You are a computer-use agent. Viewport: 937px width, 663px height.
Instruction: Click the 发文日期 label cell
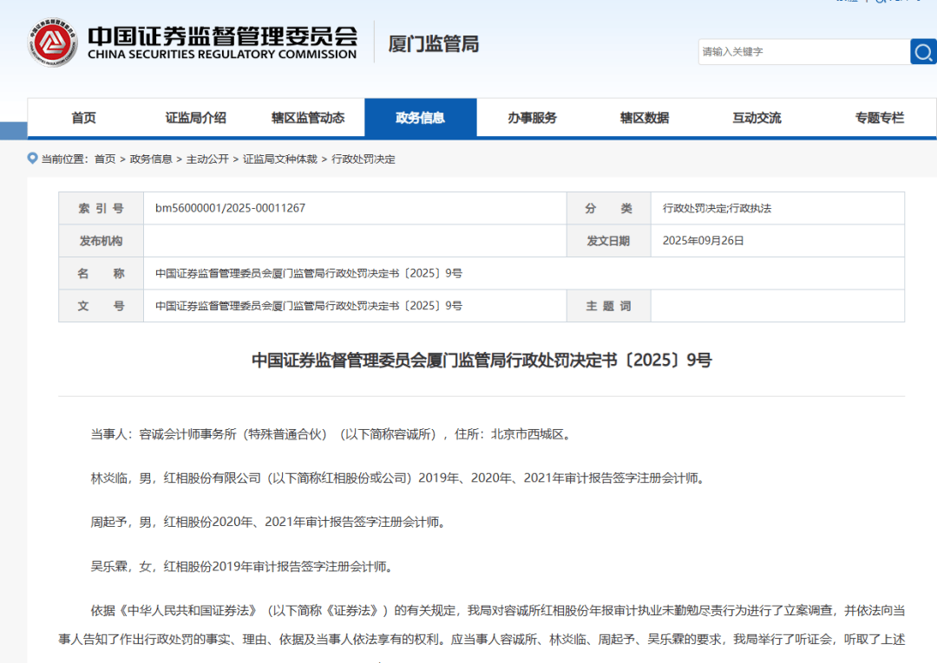pyautogui.click(x=608, y=240)
